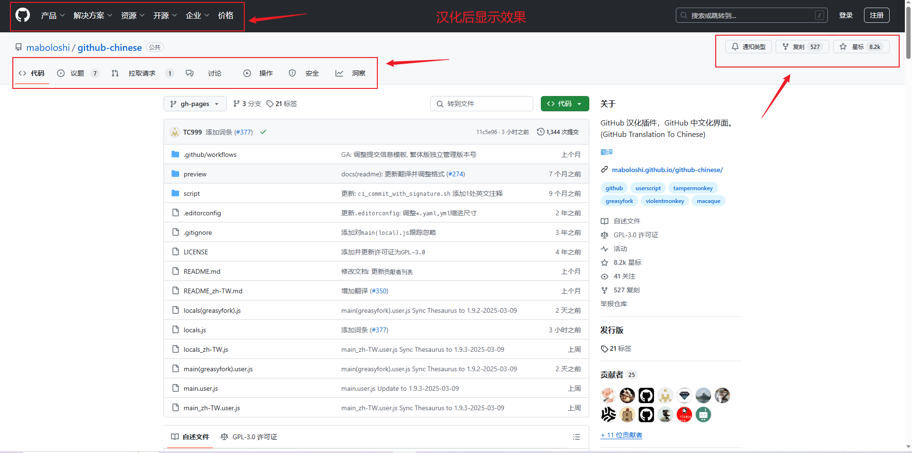The height and width of the screenshot is (453, 912).
Task: Open maboloshi.github.io/github-chinese/ link
Action: coord(667,170)
